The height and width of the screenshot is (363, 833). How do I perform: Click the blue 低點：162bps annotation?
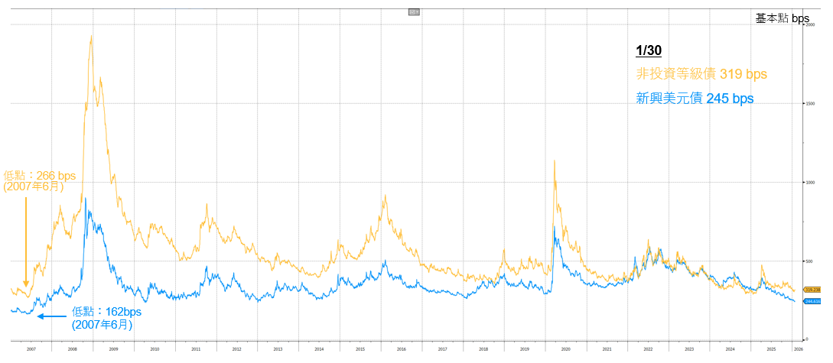106,318
